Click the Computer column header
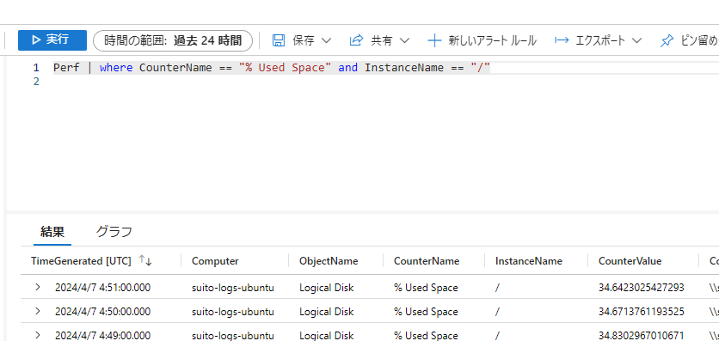Screen dimensions: 719x341 coord(215,261)
